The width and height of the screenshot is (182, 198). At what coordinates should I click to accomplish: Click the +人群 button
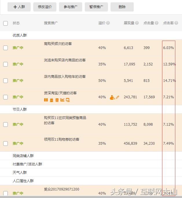(19, 7)
